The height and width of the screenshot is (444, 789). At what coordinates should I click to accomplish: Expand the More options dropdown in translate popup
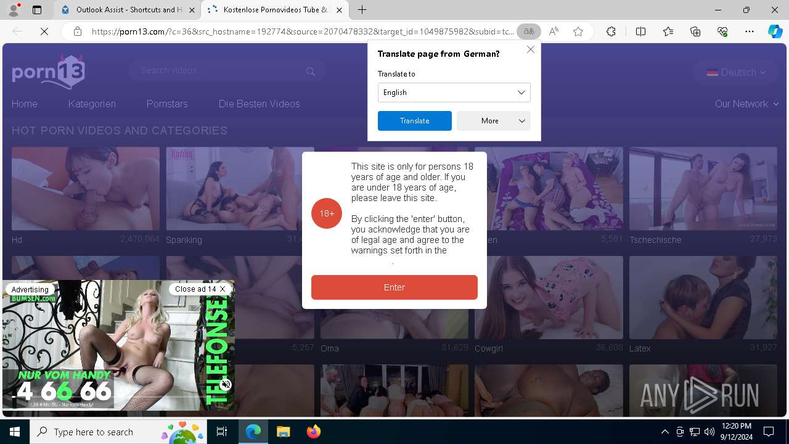[493, 121]
